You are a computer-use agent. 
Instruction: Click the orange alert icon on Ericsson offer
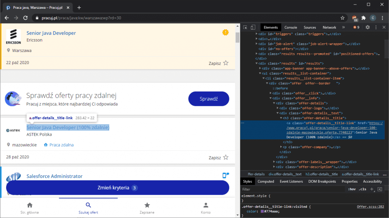click(225, 32)
